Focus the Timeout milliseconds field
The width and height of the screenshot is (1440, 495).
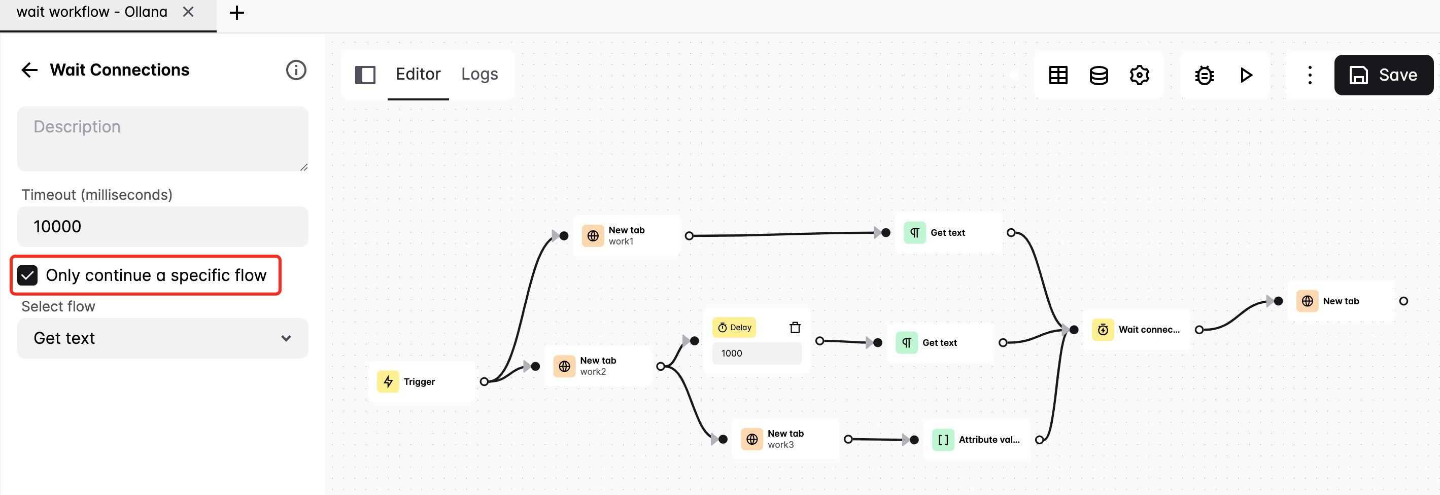click(163, 226)
